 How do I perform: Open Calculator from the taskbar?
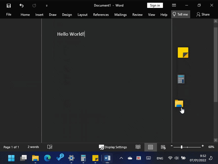tap(83, 158)
